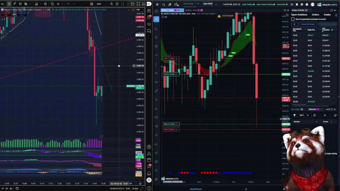Collapse the left sidebar with double chevron
The width and height of the screenshot is (340, 191).
point(156,11)
